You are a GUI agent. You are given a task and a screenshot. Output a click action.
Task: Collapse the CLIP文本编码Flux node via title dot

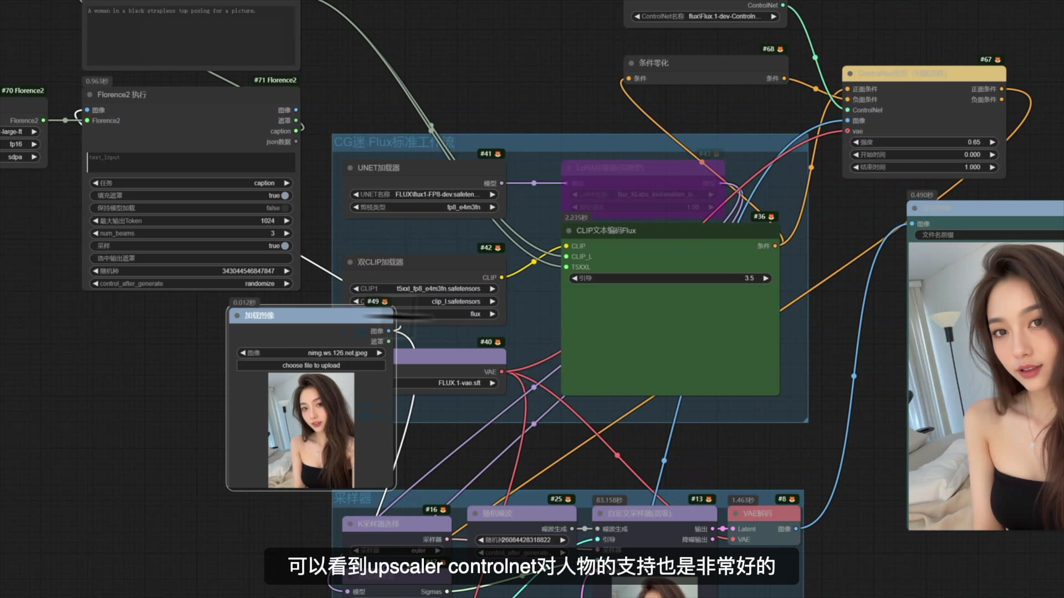tap(569, 230)
